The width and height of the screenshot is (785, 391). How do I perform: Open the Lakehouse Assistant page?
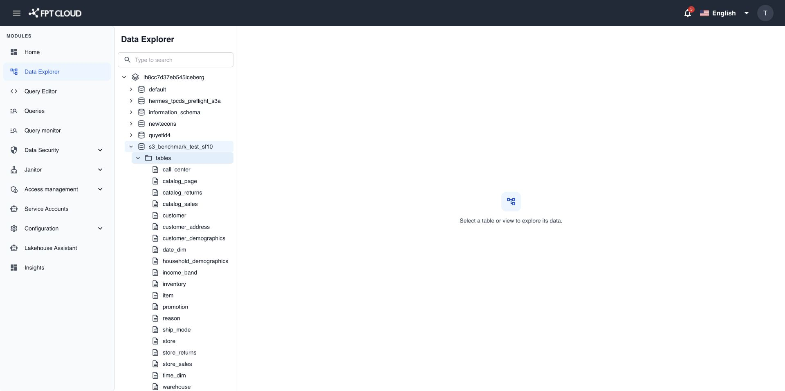[x=57, y=248]
